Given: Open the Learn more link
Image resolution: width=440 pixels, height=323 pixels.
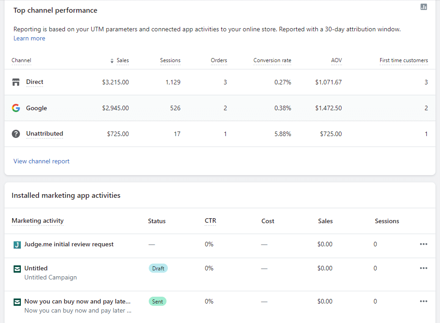Looking at the screenshot, I should tap(29, 39).
